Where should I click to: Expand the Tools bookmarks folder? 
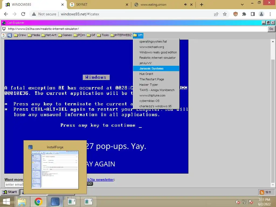103,35
